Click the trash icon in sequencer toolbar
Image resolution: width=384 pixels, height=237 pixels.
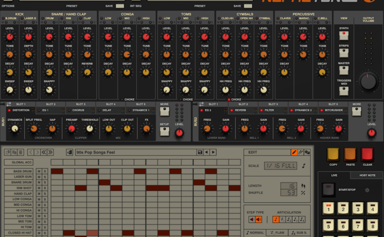pyautogui.click(x=20, y=152)
